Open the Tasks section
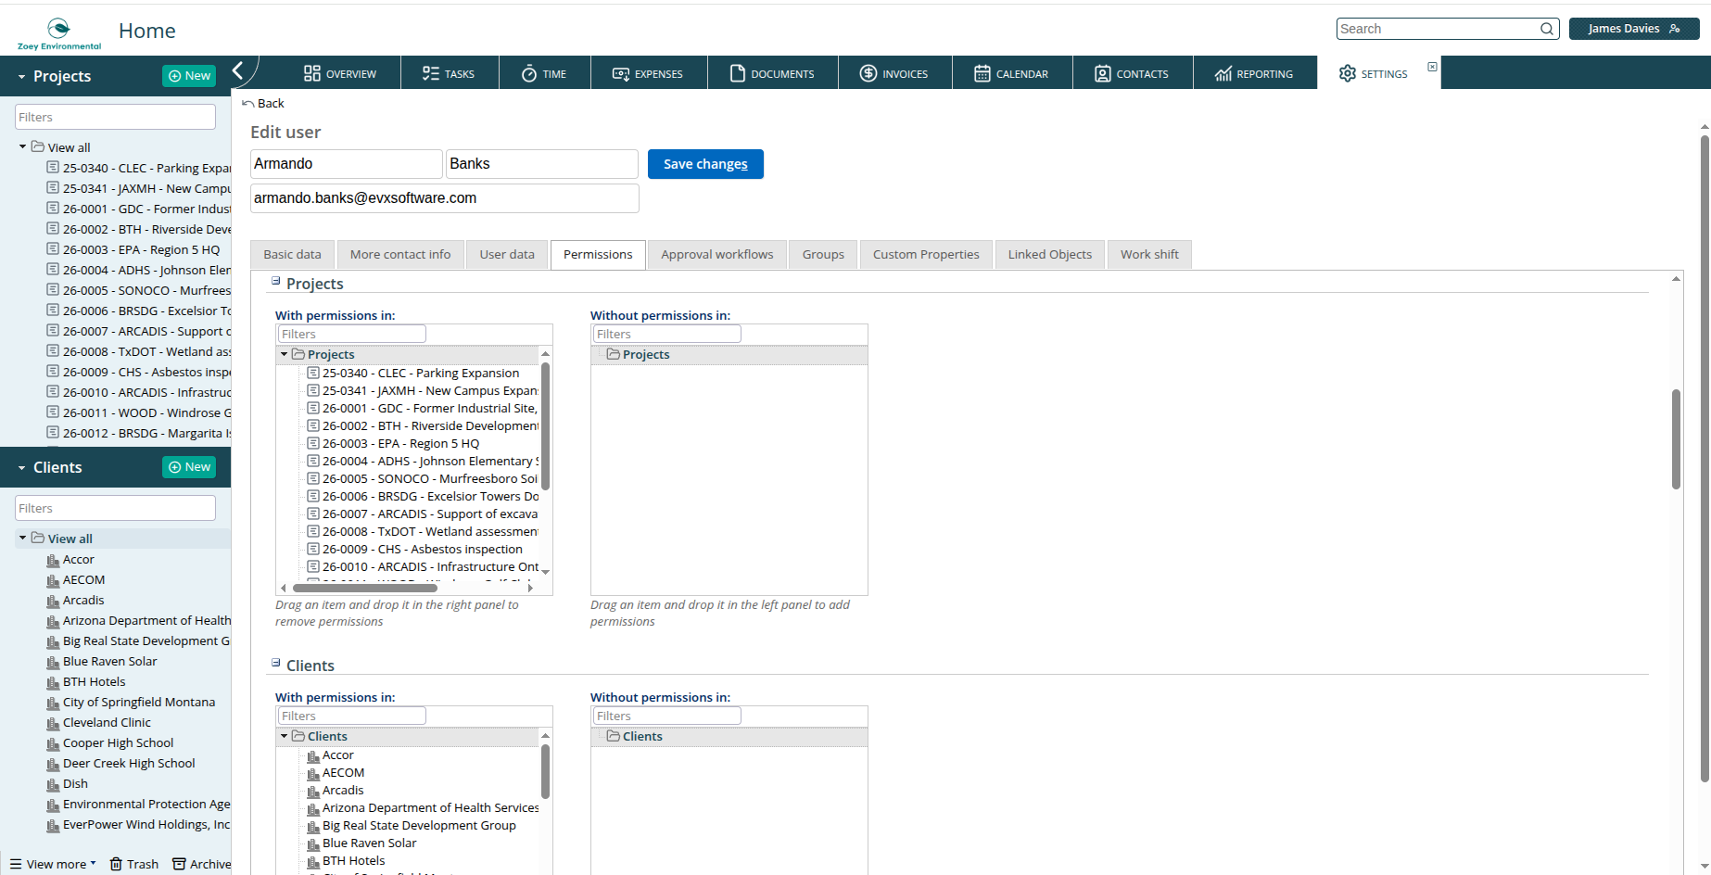The height and width of the screenshot is (875, 1711). click(x=449, y=73)
